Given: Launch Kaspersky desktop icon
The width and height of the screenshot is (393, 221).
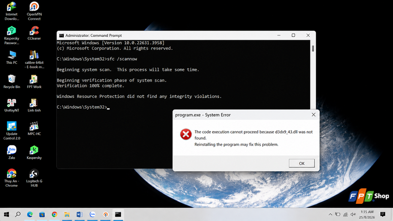Looking at the screenshot, I should click(x=34, y=153).
